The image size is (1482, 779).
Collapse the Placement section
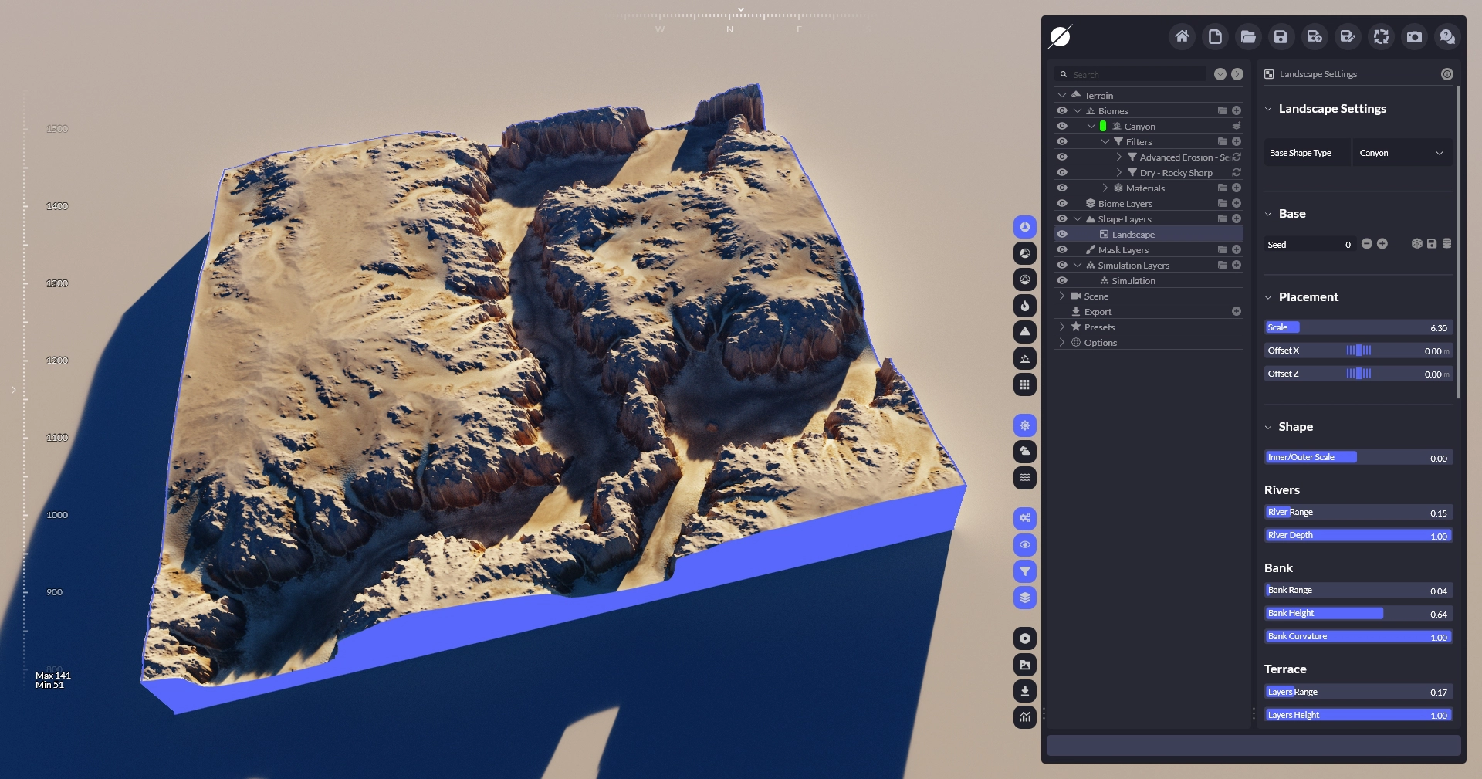click(x=1268, y=297)
